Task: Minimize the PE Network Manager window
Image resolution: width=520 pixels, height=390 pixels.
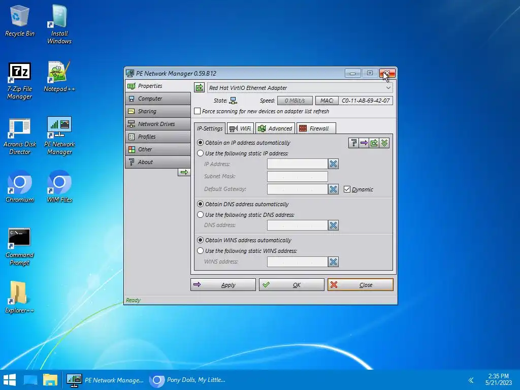Action: [x=352, y=73]
